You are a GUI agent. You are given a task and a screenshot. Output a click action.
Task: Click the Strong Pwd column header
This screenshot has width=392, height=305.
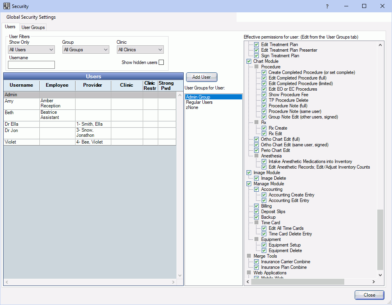[166, 85]
